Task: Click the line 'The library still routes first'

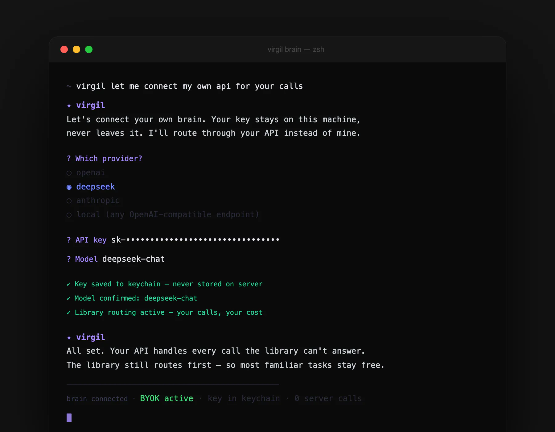Action: coord(225,365)
